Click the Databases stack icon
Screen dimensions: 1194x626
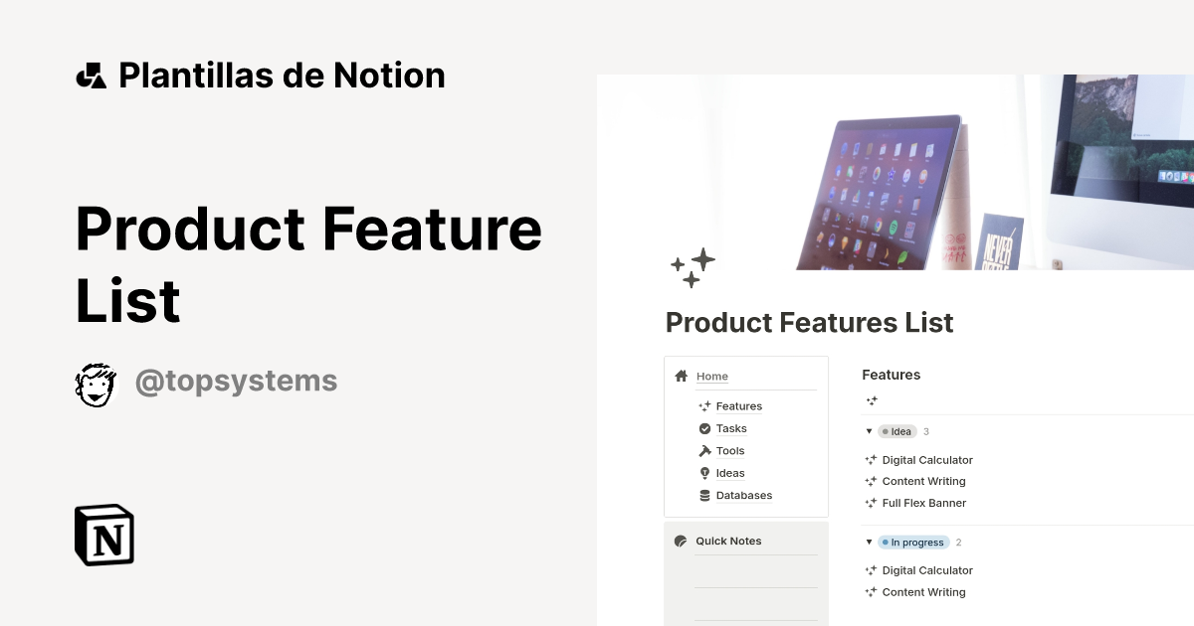tap(704, 496)
